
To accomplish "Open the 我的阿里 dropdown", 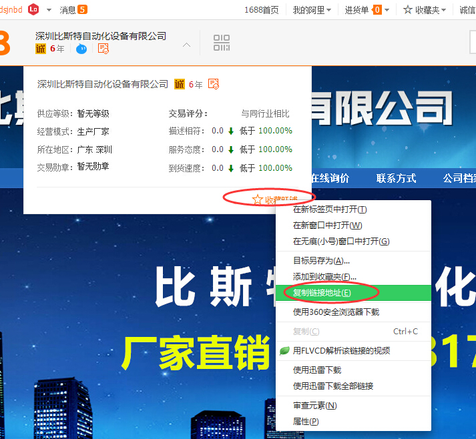I will click(x=312, y=10).
